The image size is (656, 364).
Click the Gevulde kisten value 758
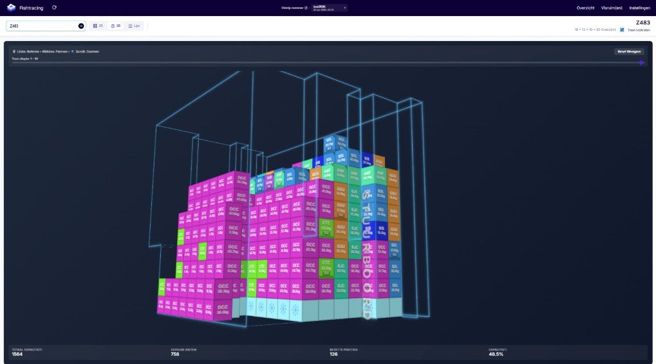point(175,354)
